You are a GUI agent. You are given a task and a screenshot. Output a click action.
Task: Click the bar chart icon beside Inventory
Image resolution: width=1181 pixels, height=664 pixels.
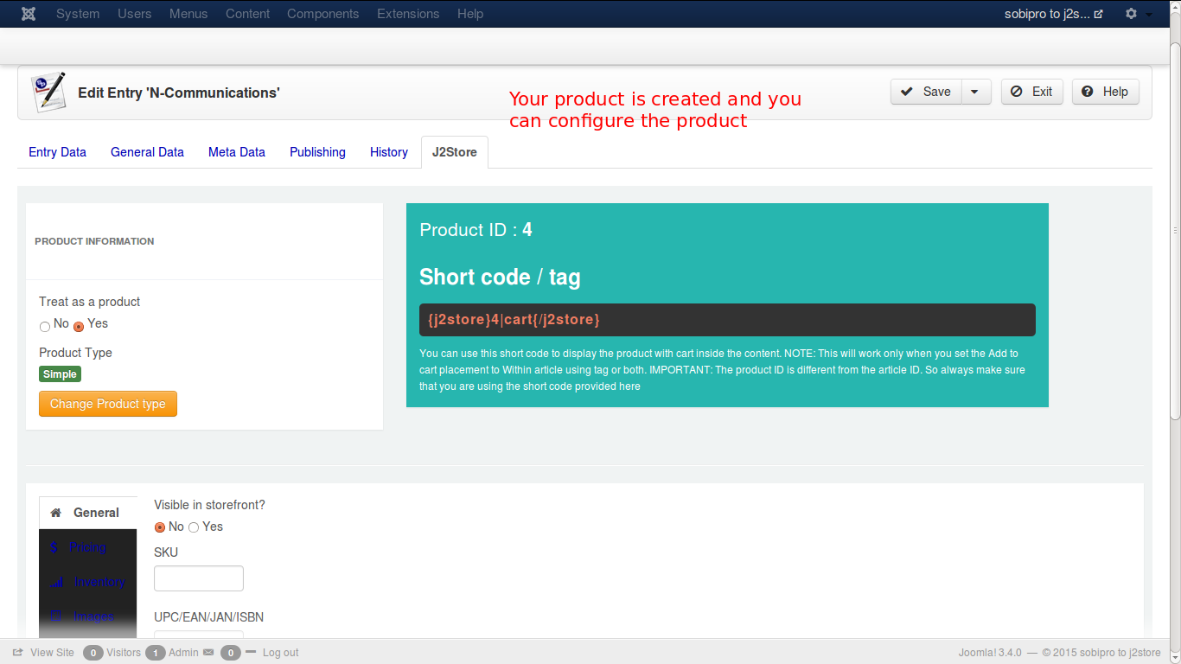point(57,582)
